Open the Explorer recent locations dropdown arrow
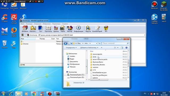This screenshot has width=170, height=96. point(71,43)
